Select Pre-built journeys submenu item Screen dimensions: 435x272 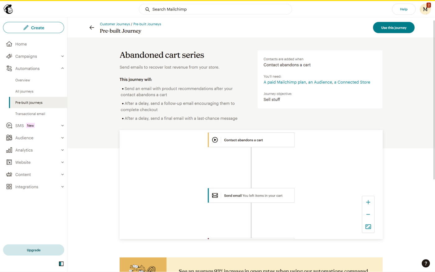pos(38,103)
